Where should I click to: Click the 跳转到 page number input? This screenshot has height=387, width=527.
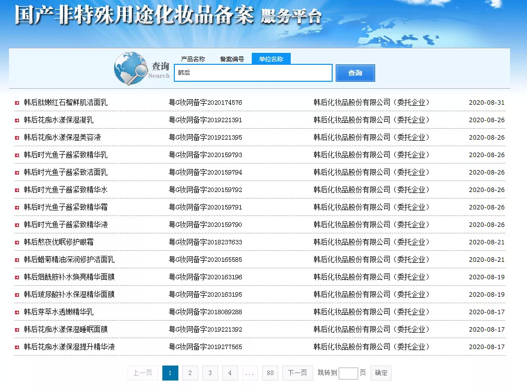coord(348,373)
